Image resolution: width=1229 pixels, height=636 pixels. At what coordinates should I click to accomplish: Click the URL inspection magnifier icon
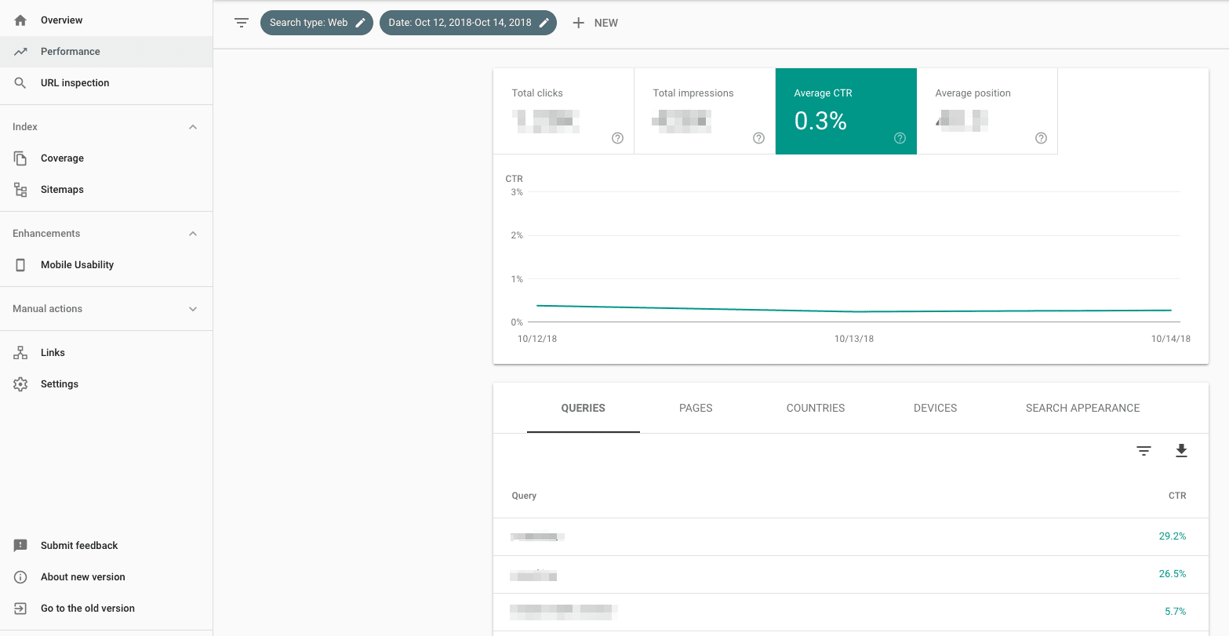(x=20, y=82)
